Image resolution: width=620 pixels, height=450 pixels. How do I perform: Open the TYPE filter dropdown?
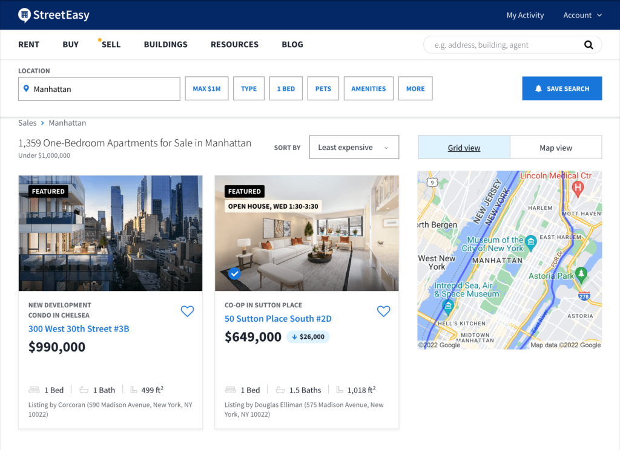pos(248,88)
